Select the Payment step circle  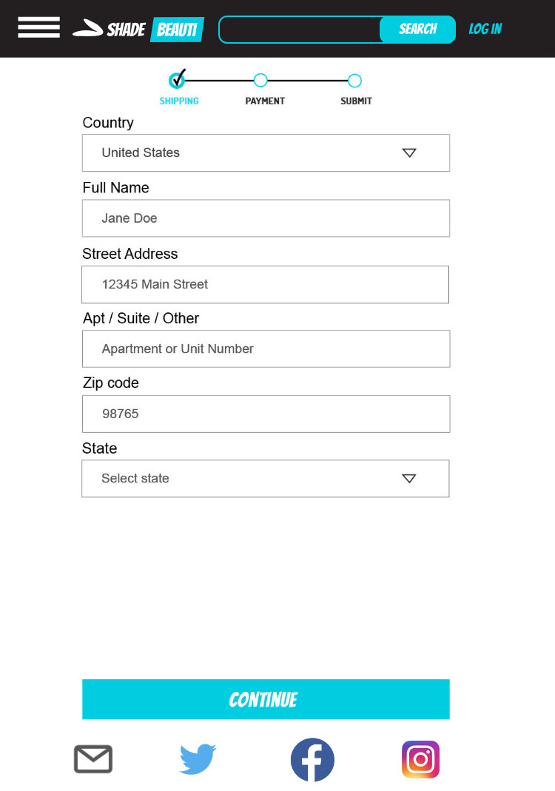coord(260,80)
